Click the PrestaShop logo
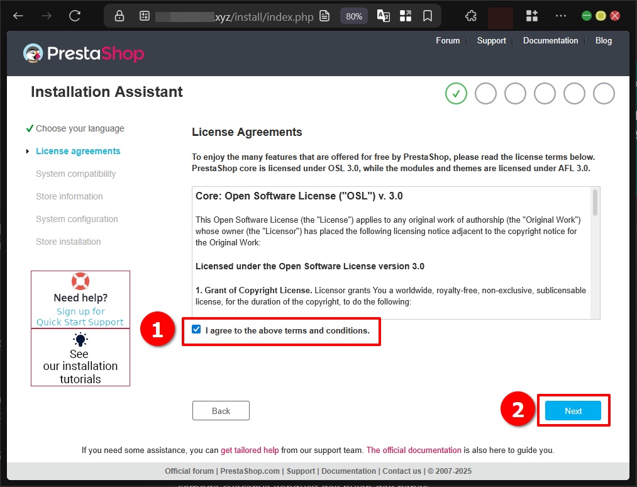Viewport: 637px width, 487px height. (x=84, y=53)
